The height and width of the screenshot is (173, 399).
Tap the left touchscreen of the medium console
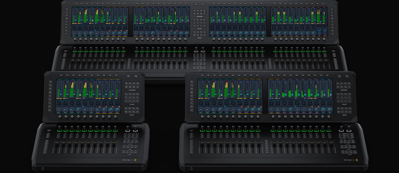tap(230, 95)
